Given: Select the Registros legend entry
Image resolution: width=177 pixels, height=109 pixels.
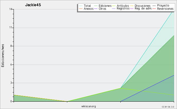Looking at the screenshot, I should coord(123,9).
